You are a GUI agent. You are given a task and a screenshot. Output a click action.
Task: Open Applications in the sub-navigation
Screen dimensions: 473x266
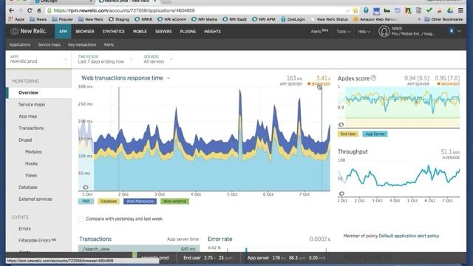click(x=20, y=44)
